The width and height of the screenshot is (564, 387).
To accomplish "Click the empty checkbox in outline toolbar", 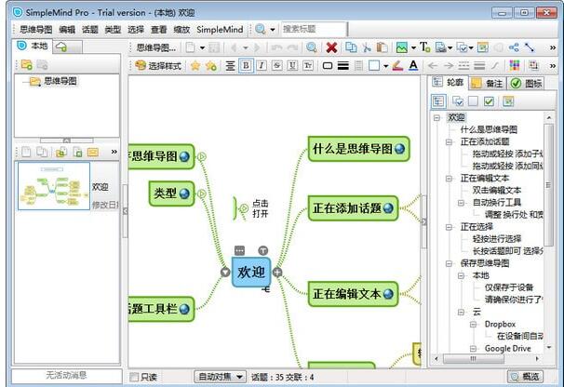I will tap(473, 101).
